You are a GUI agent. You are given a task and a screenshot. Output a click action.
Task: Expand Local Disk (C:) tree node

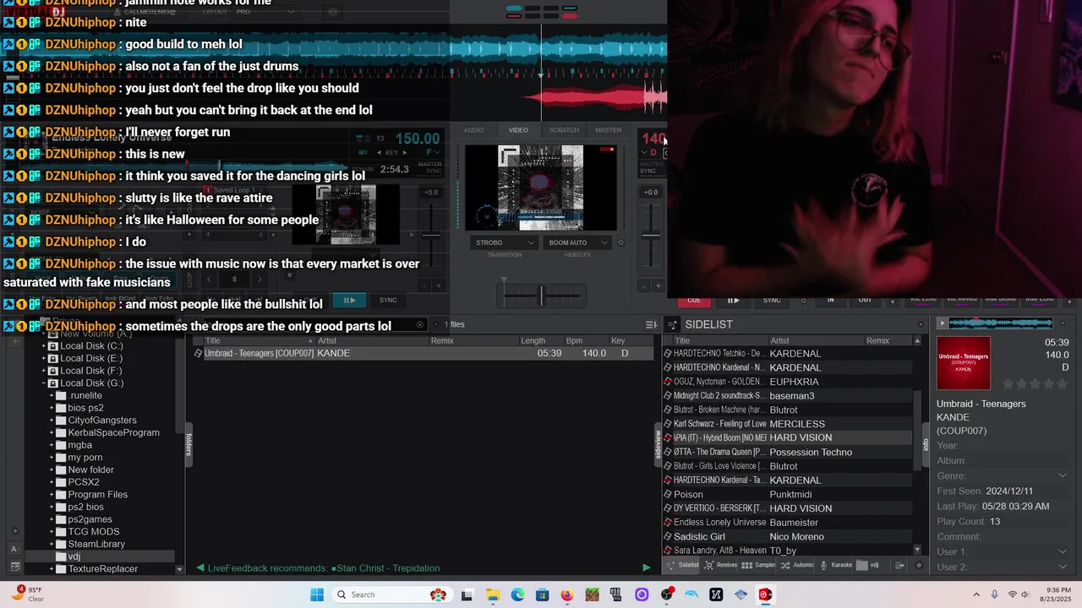point(42,346)
